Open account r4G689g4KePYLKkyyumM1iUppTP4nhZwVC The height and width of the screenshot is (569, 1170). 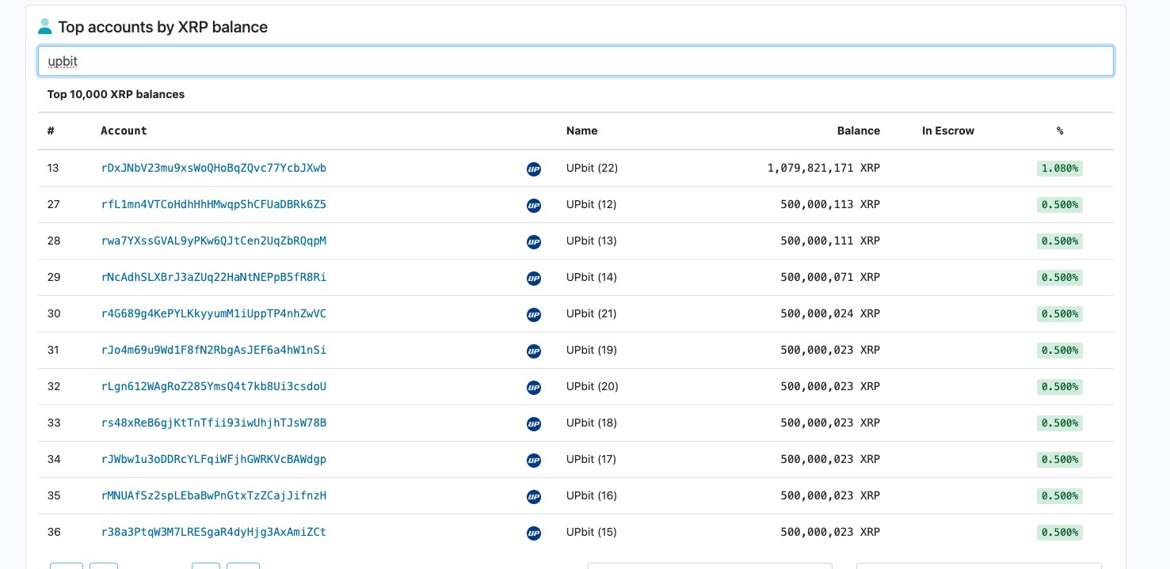pyautogui.click(x=214, y=313)
